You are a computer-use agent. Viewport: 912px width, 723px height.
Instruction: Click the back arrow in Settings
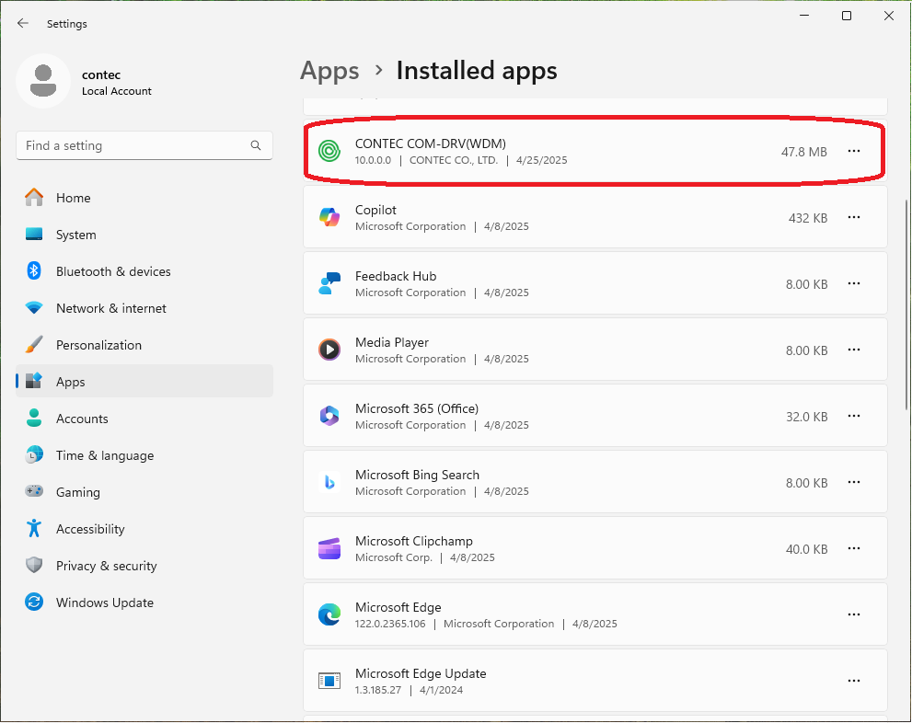pyautogui.click(x=23, y=23)
